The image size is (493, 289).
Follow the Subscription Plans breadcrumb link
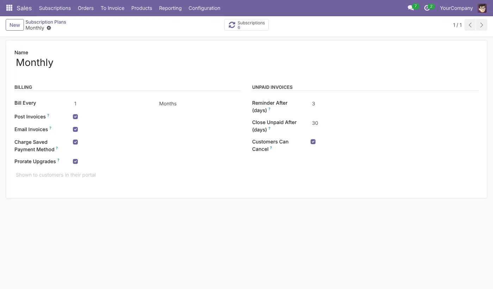[x=46, y=22]
